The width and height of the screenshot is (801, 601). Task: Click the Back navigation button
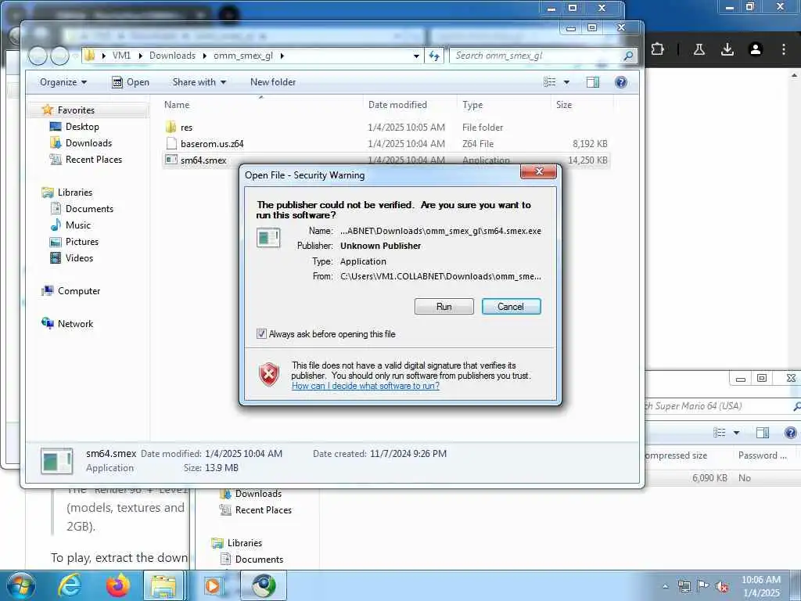pyautogui.click(x=38, y=56)
